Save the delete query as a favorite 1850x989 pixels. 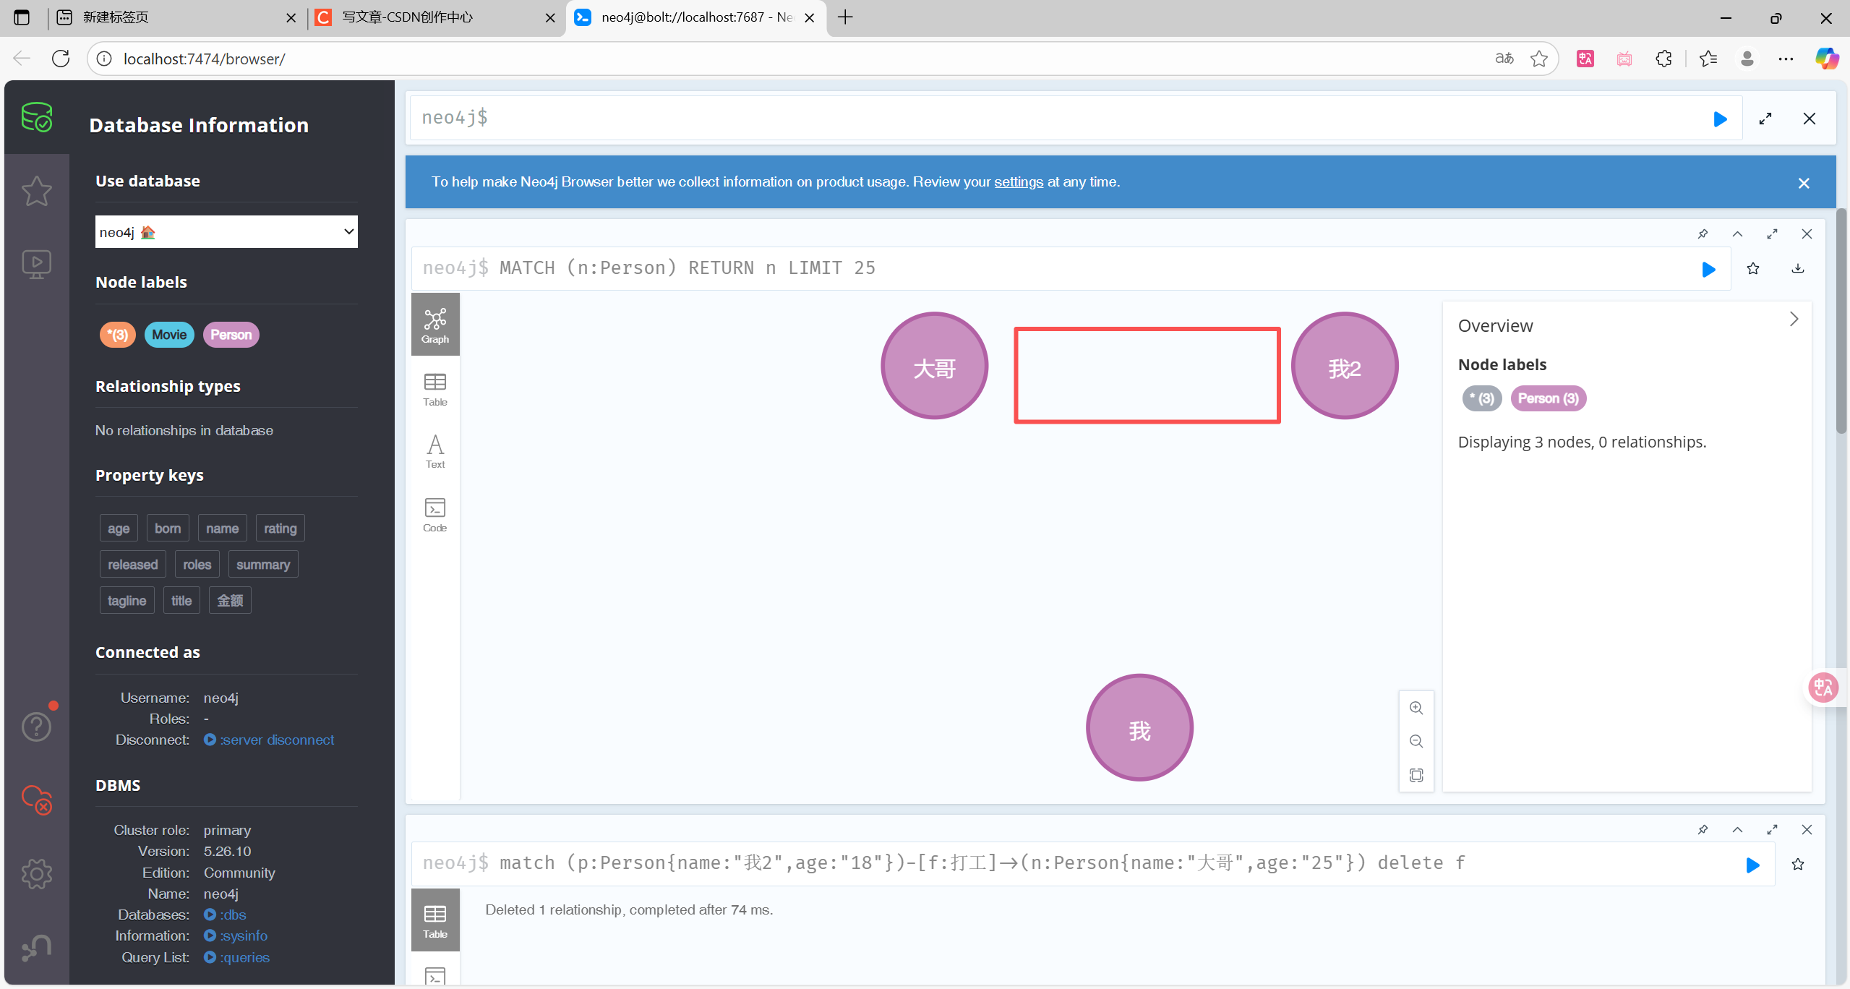(1798, 865)
